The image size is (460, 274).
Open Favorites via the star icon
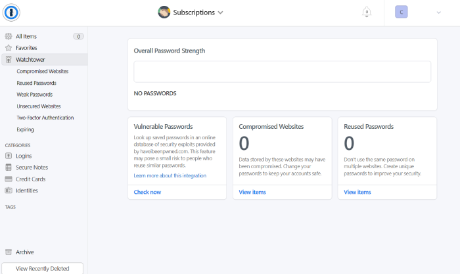[x=9, y=48]
